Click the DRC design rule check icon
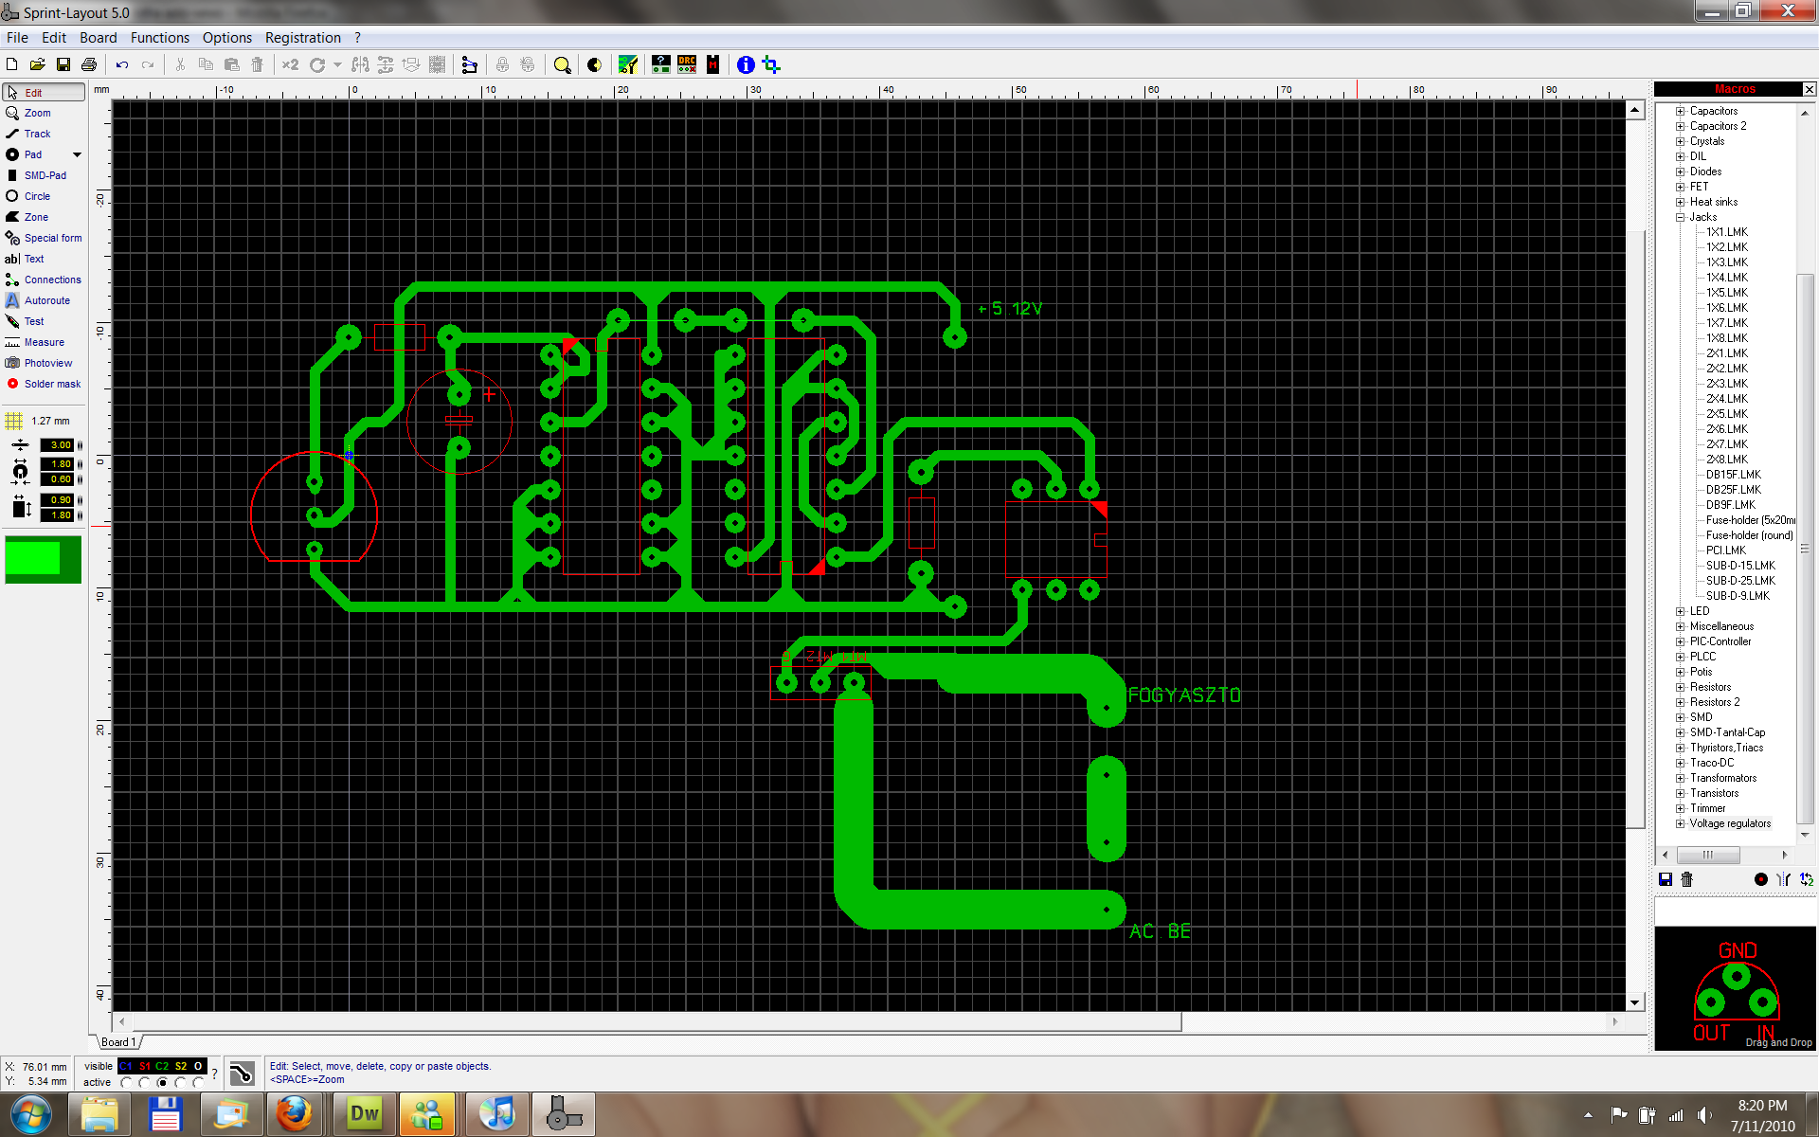Screen dimensions: 1819x1137 [x=687, y=64]
